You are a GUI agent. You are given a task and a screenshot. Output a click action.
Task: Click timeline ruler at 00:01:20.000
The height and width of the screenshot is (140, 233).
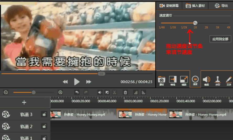click(x=159, y=101)
